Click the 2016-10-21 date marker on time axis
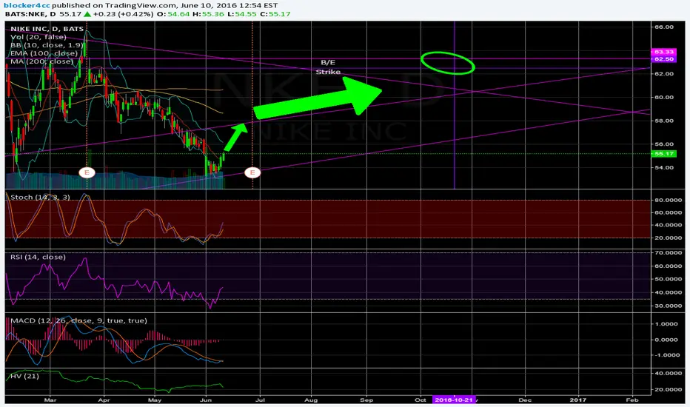This screenshot has width=690, height=407. 454,400
